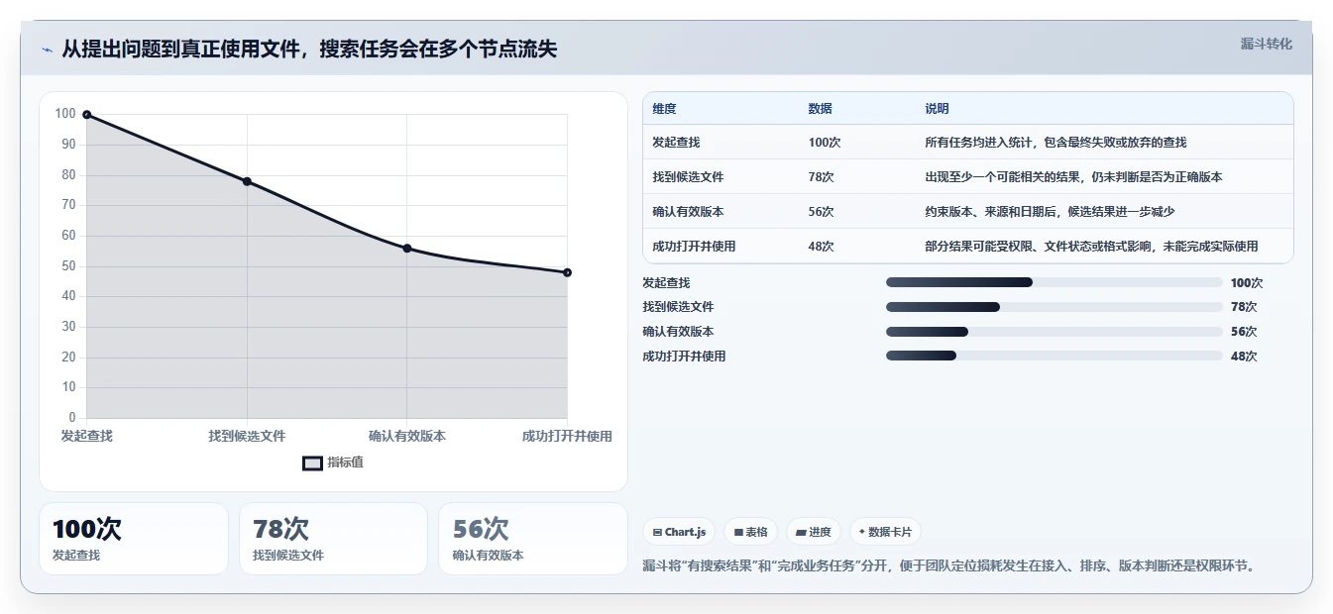Click 成功打开并使用 in the table's first column
1333x614 pixels.
point(694,247)
